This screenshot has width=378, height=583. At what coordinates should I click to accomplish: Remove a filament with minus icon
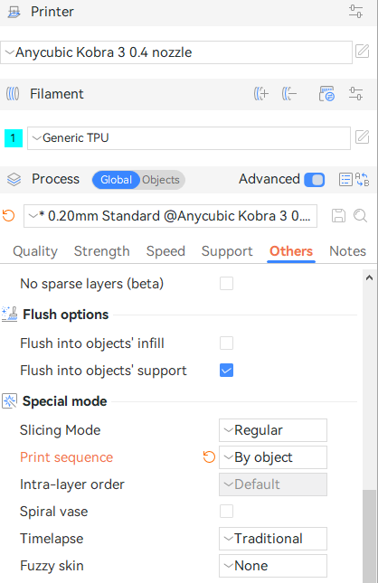[289, 94]
